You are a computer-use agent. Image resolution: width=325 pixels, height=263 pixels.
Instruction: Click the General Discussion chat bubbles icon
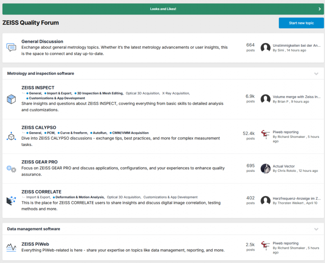point(11,47)
